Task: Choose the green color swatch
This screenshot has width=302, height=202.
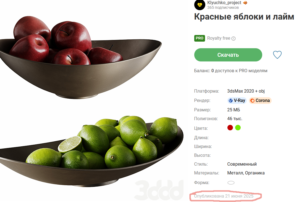Action: [238, 128]
